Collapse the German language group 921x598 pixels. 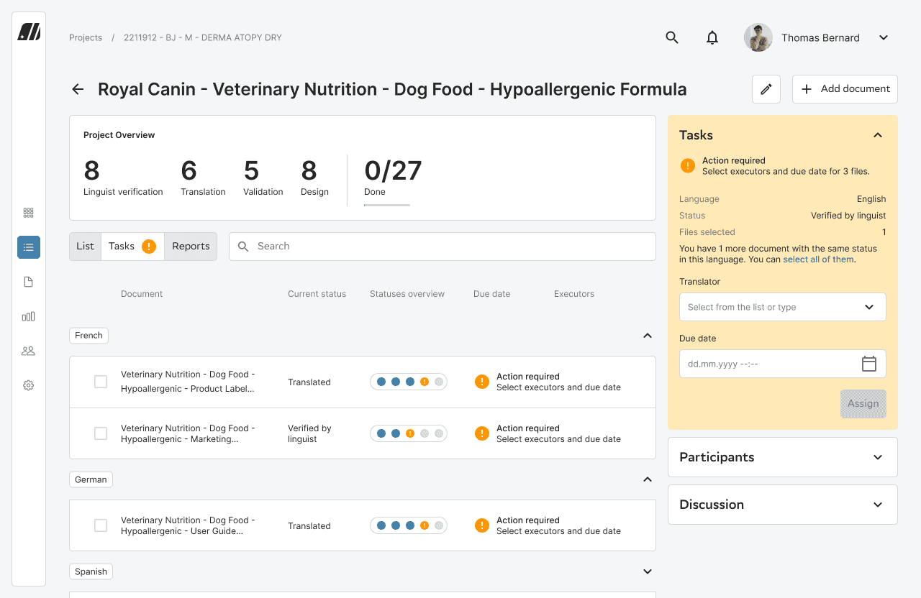pos(648,479)
